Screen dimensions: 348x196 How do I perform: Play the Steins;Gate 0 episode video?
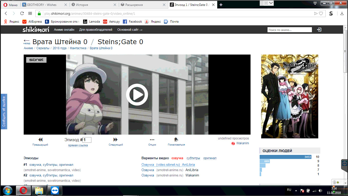[137, 95]
